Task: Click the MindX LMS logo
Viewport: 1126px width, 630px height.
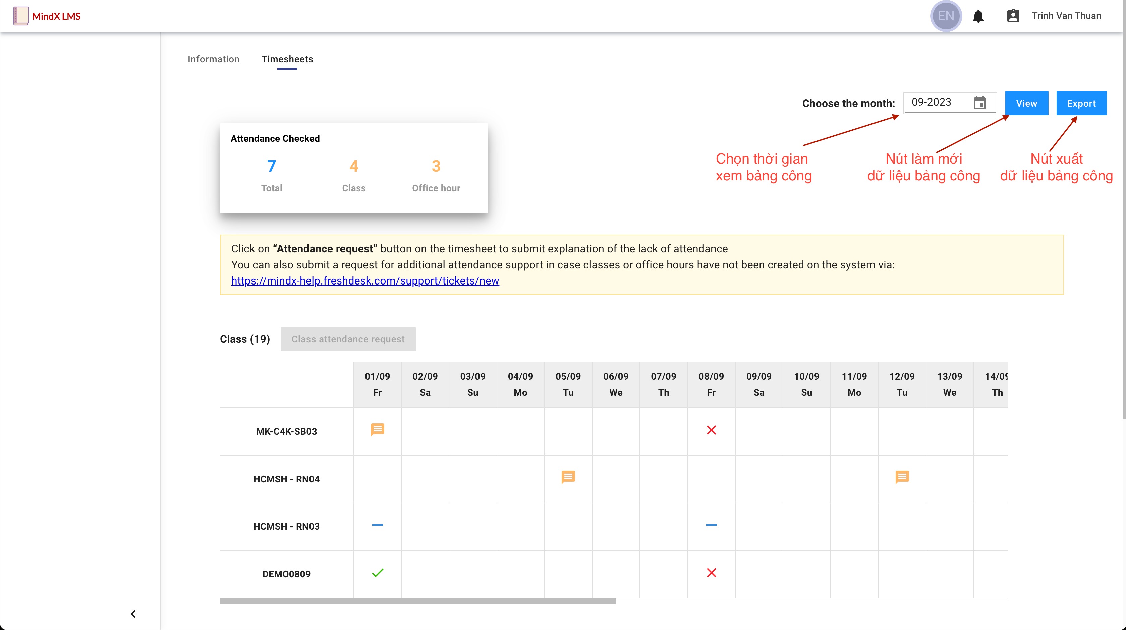Action: click(x=47, y=16)
